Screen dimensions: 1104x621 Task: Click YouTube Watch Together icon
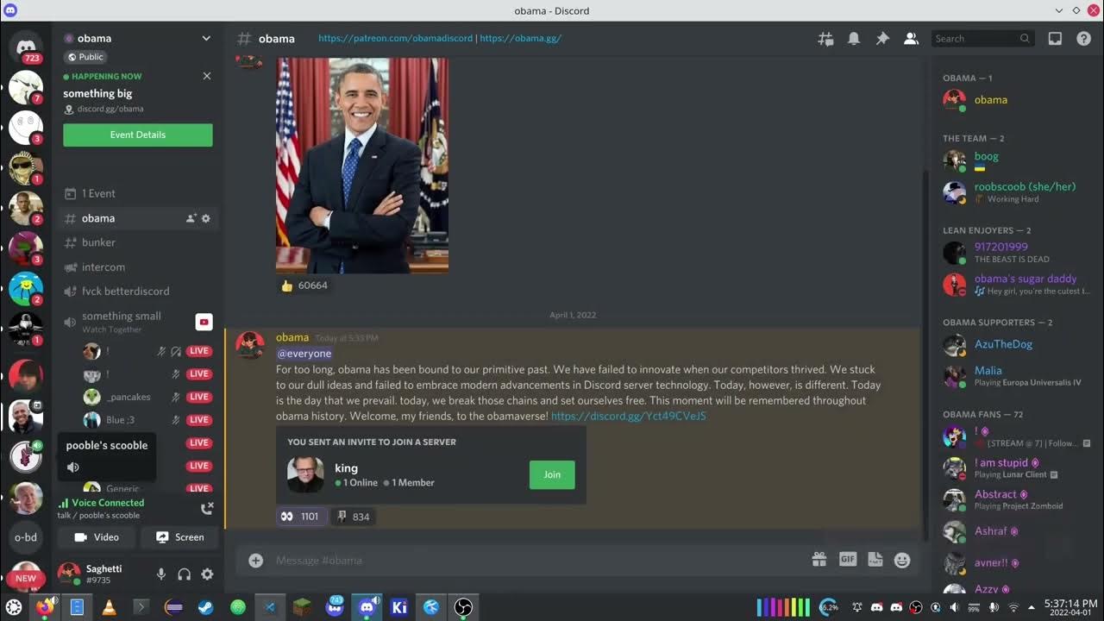tap(204, 322)
